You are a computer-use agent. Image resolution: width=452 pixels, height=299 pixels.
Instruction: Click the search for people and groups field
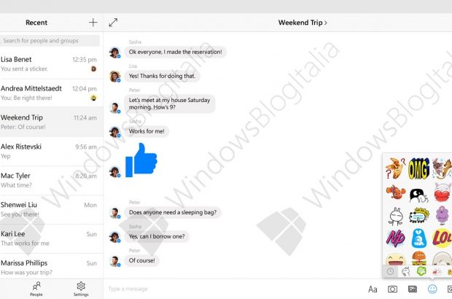(50, 41)
